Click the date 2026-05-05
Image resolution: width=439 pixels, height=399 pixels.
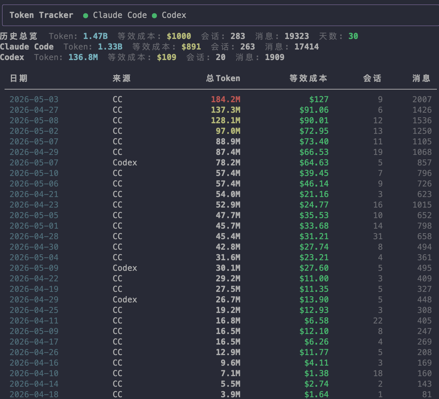[x=34, y=215]
